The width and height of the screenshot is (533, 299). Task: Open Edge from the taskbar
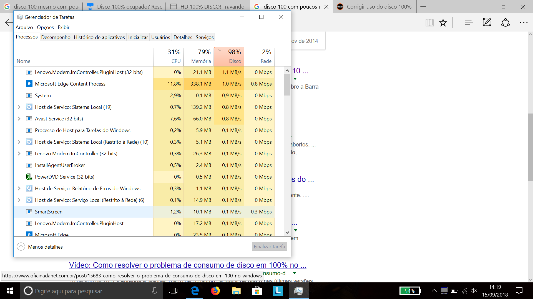(x=195, y=291)
